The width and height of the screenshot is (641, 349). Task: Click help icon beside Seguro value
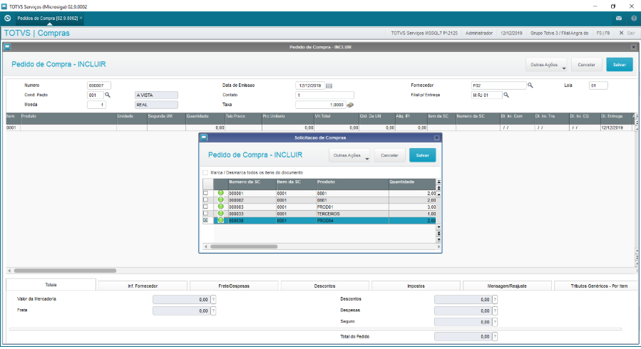click(495, 322)
